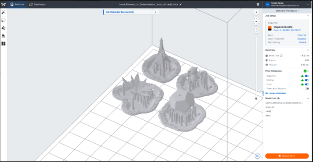This screenshot has width=313, height=162.
Task: Click Form 3 READY TO PRINT status link
Action: click(x=287, y=30)
